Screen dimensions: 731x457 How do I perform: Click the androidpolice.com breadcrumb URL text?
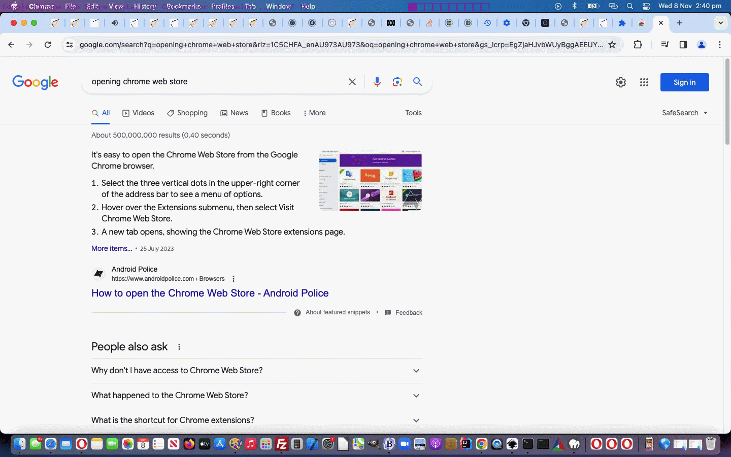point(168,279)
